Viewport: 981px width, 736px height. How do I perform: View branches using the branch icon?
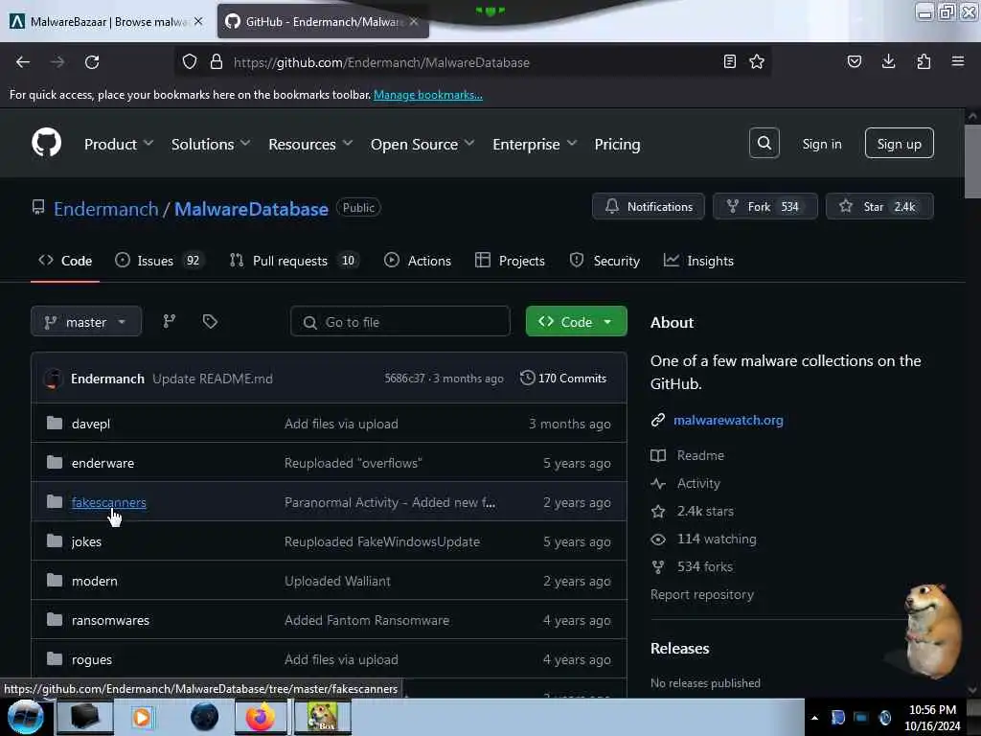(x=170, y=322)
